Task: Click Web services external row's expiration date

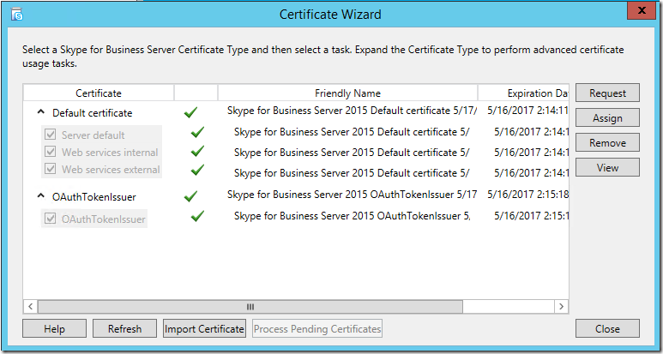Action: coord(532,173)
